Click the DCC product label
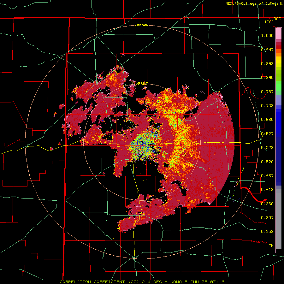The height and width of the screenshot is (284, 284). [x=277, y=19]
